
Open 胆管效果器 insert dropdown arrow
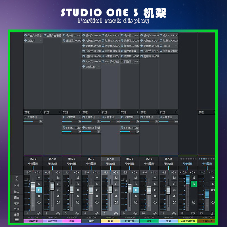pyautogui.click(x=137, y=51)
